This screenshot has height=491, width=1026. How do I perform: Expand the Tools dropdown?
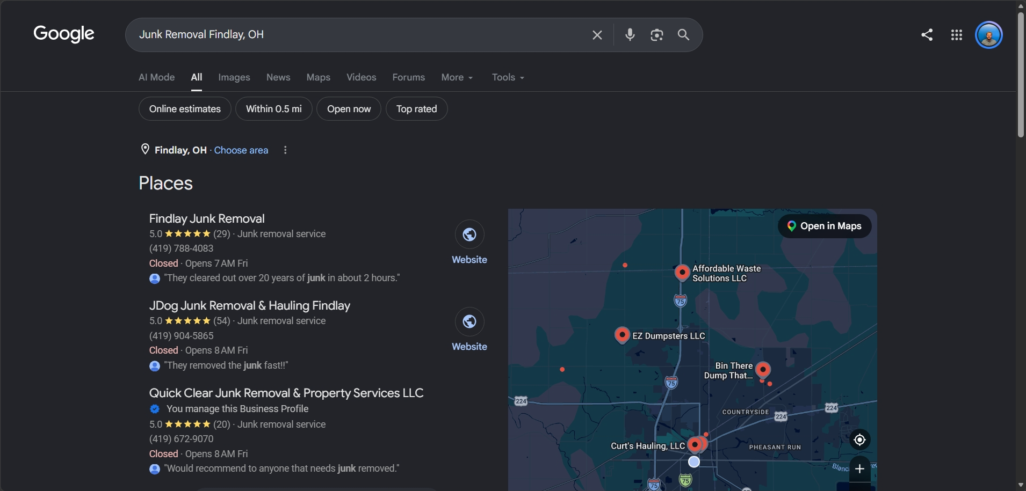point(508,77)
